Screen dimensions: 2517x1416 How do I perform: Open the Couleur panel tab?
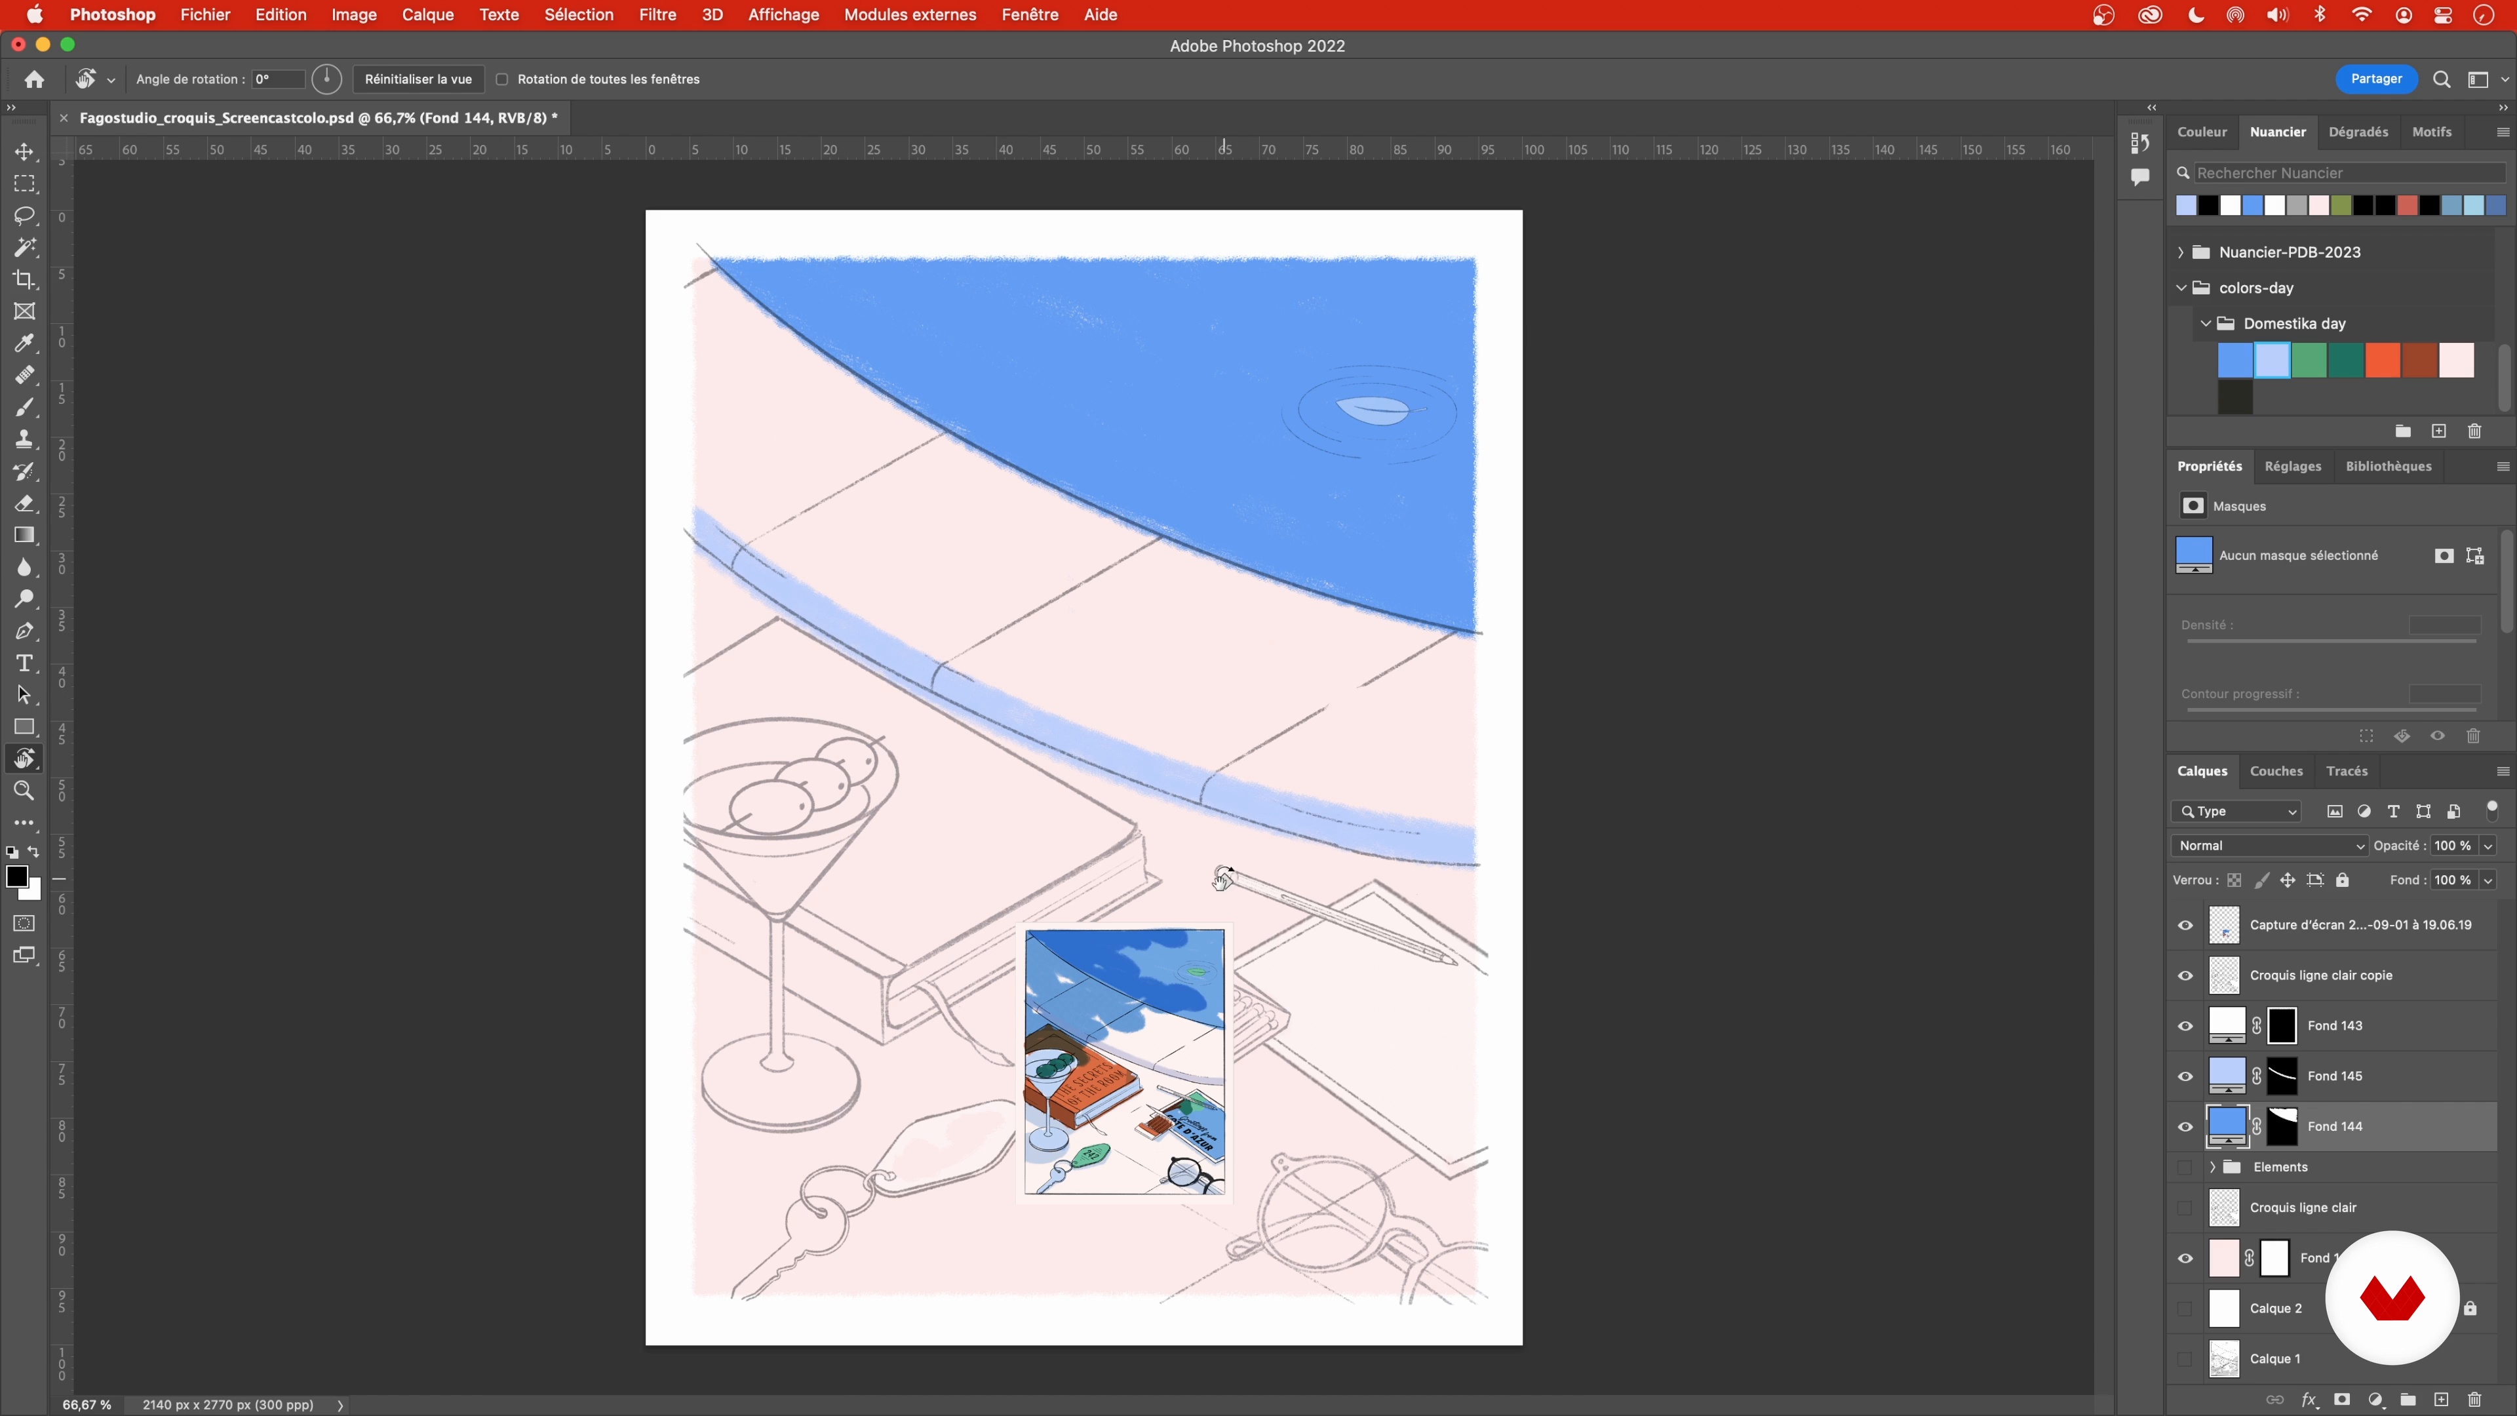click(2202, 132)
